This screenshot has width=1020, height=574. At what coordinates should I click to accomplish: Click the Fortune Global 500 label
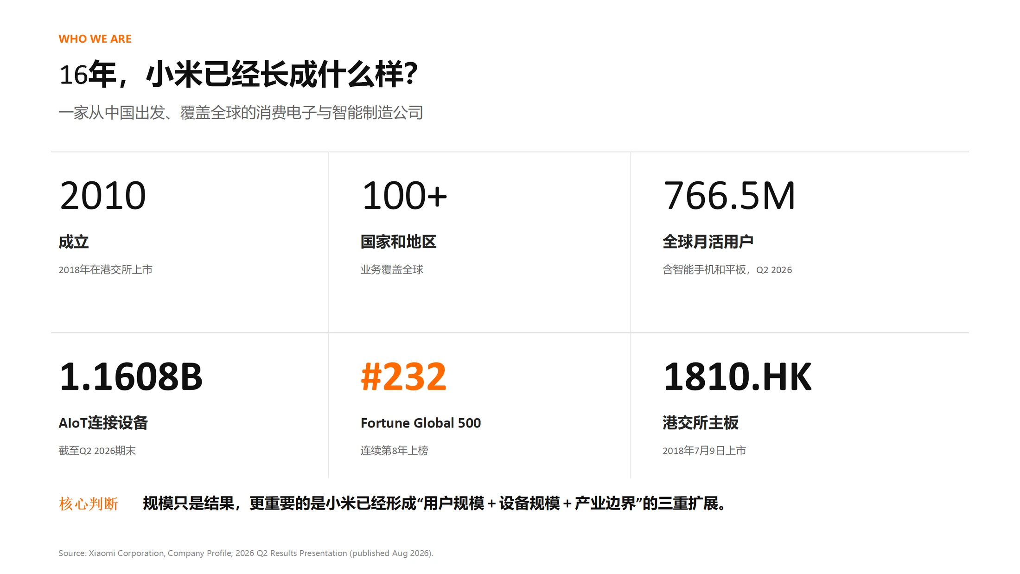pos(421,423)
